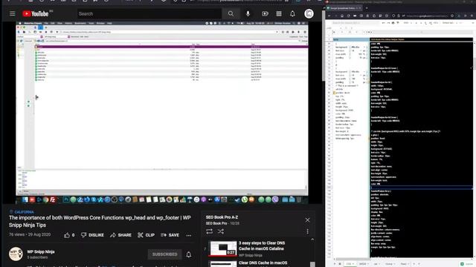
Task: Close the SEO Book Pro playlist panel
Action: tap(307, 220)
